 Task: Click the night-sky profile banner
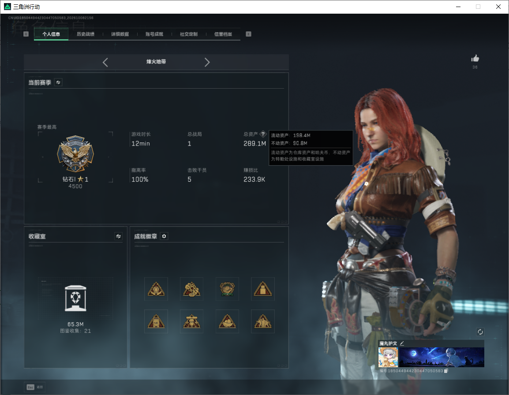tap(442, 357)
